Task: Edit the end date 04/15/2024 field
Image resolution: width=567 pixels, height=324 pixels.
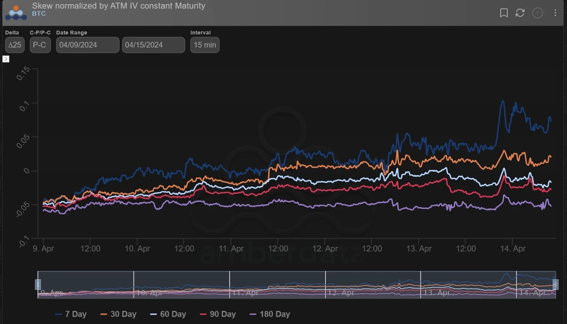Action: (x=153, y=45)
